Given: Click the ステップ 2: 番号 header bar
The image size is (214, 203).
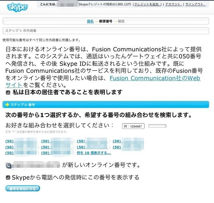Looking at the screenshot, I should coord(105,105).
